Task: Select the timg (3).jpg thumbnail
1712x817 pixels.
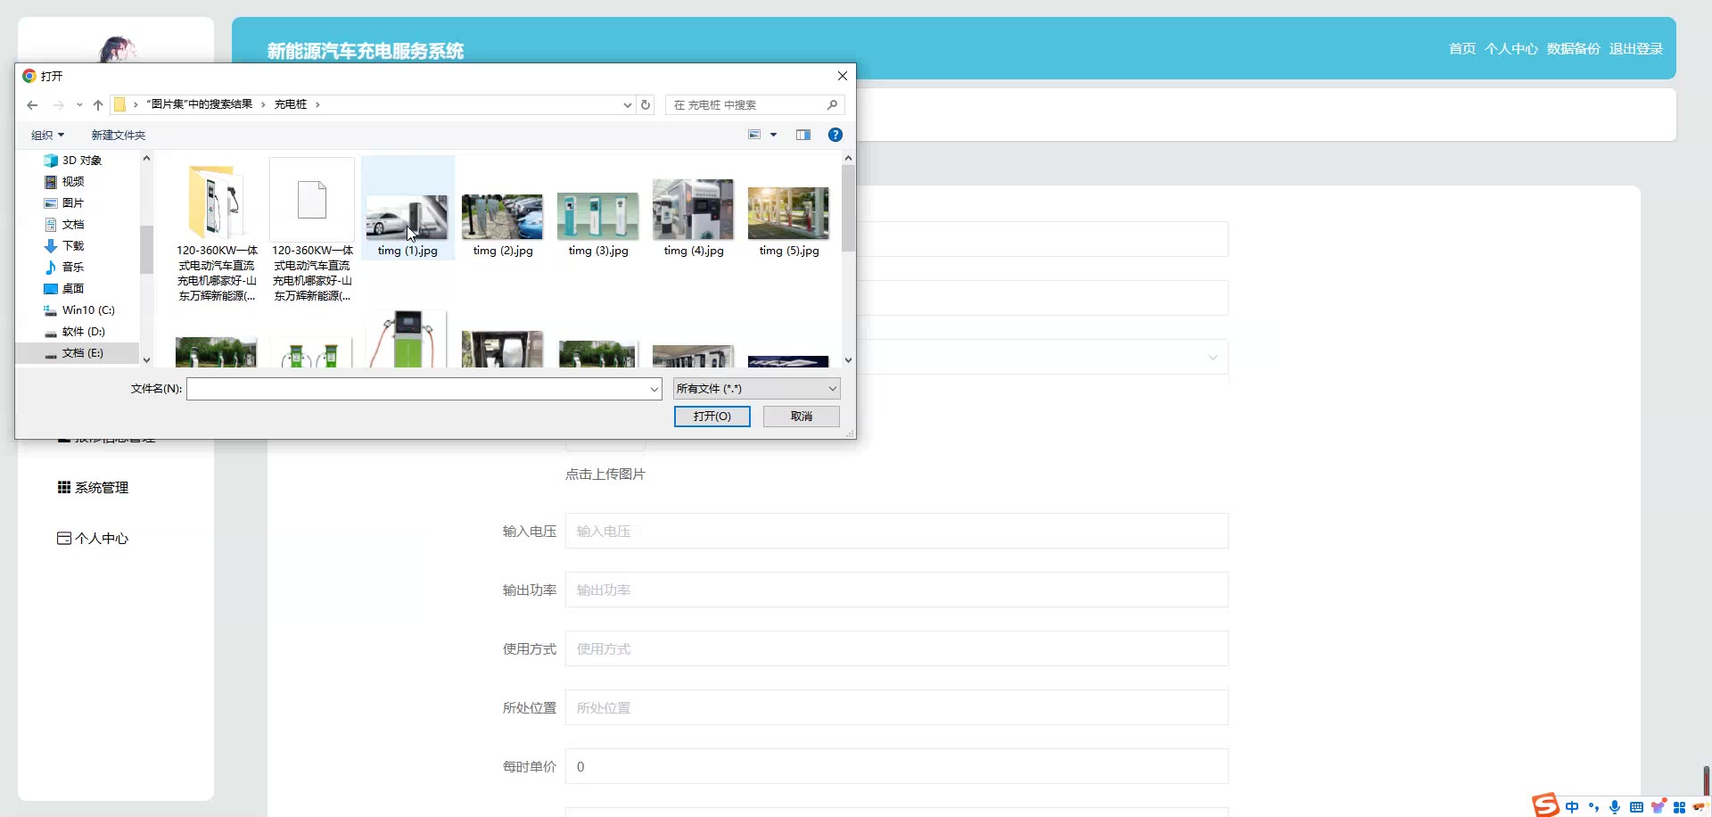Action: point(597,217)
